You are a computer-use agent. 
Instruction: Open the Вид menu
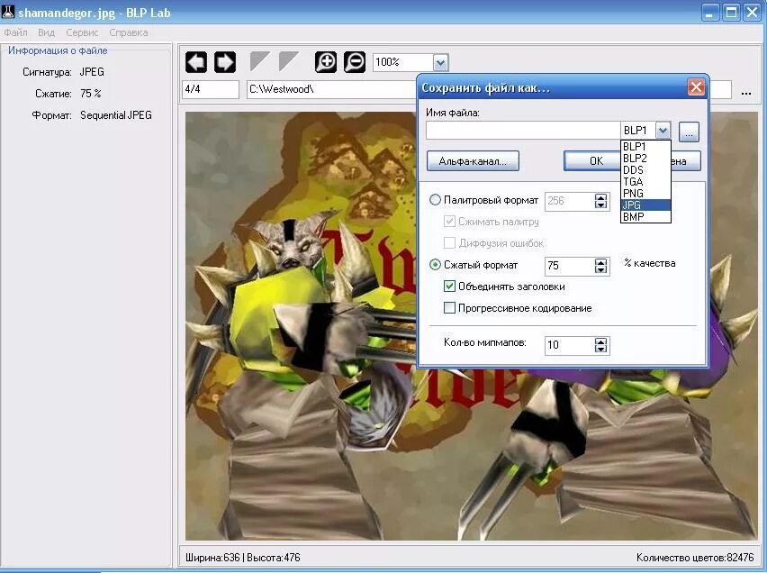tap(47, 32)
